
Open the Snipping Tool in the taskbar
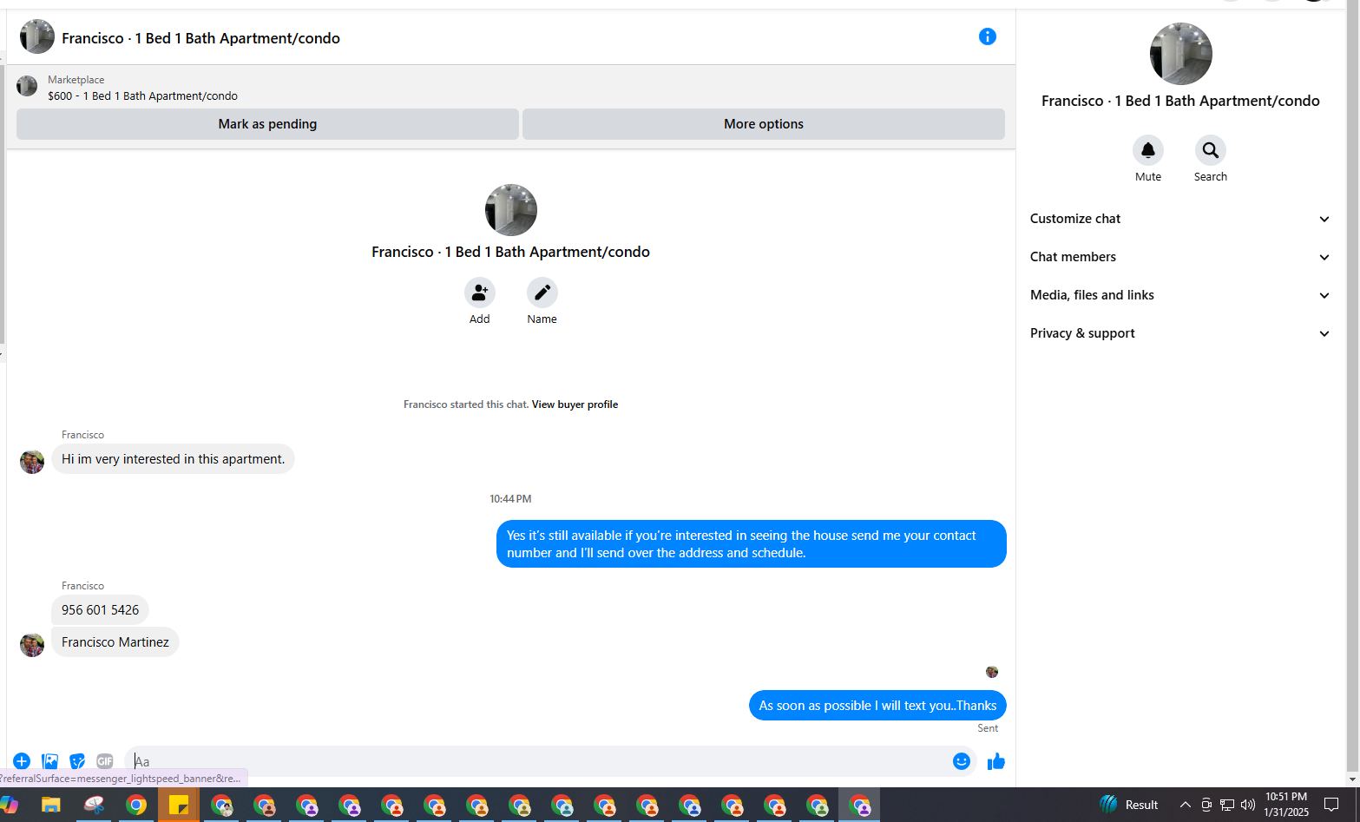point(94,806)
